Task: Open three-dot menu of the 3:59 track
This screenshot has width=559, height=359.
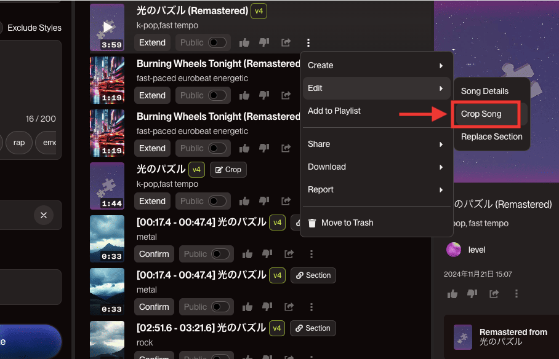Action: 308,43
